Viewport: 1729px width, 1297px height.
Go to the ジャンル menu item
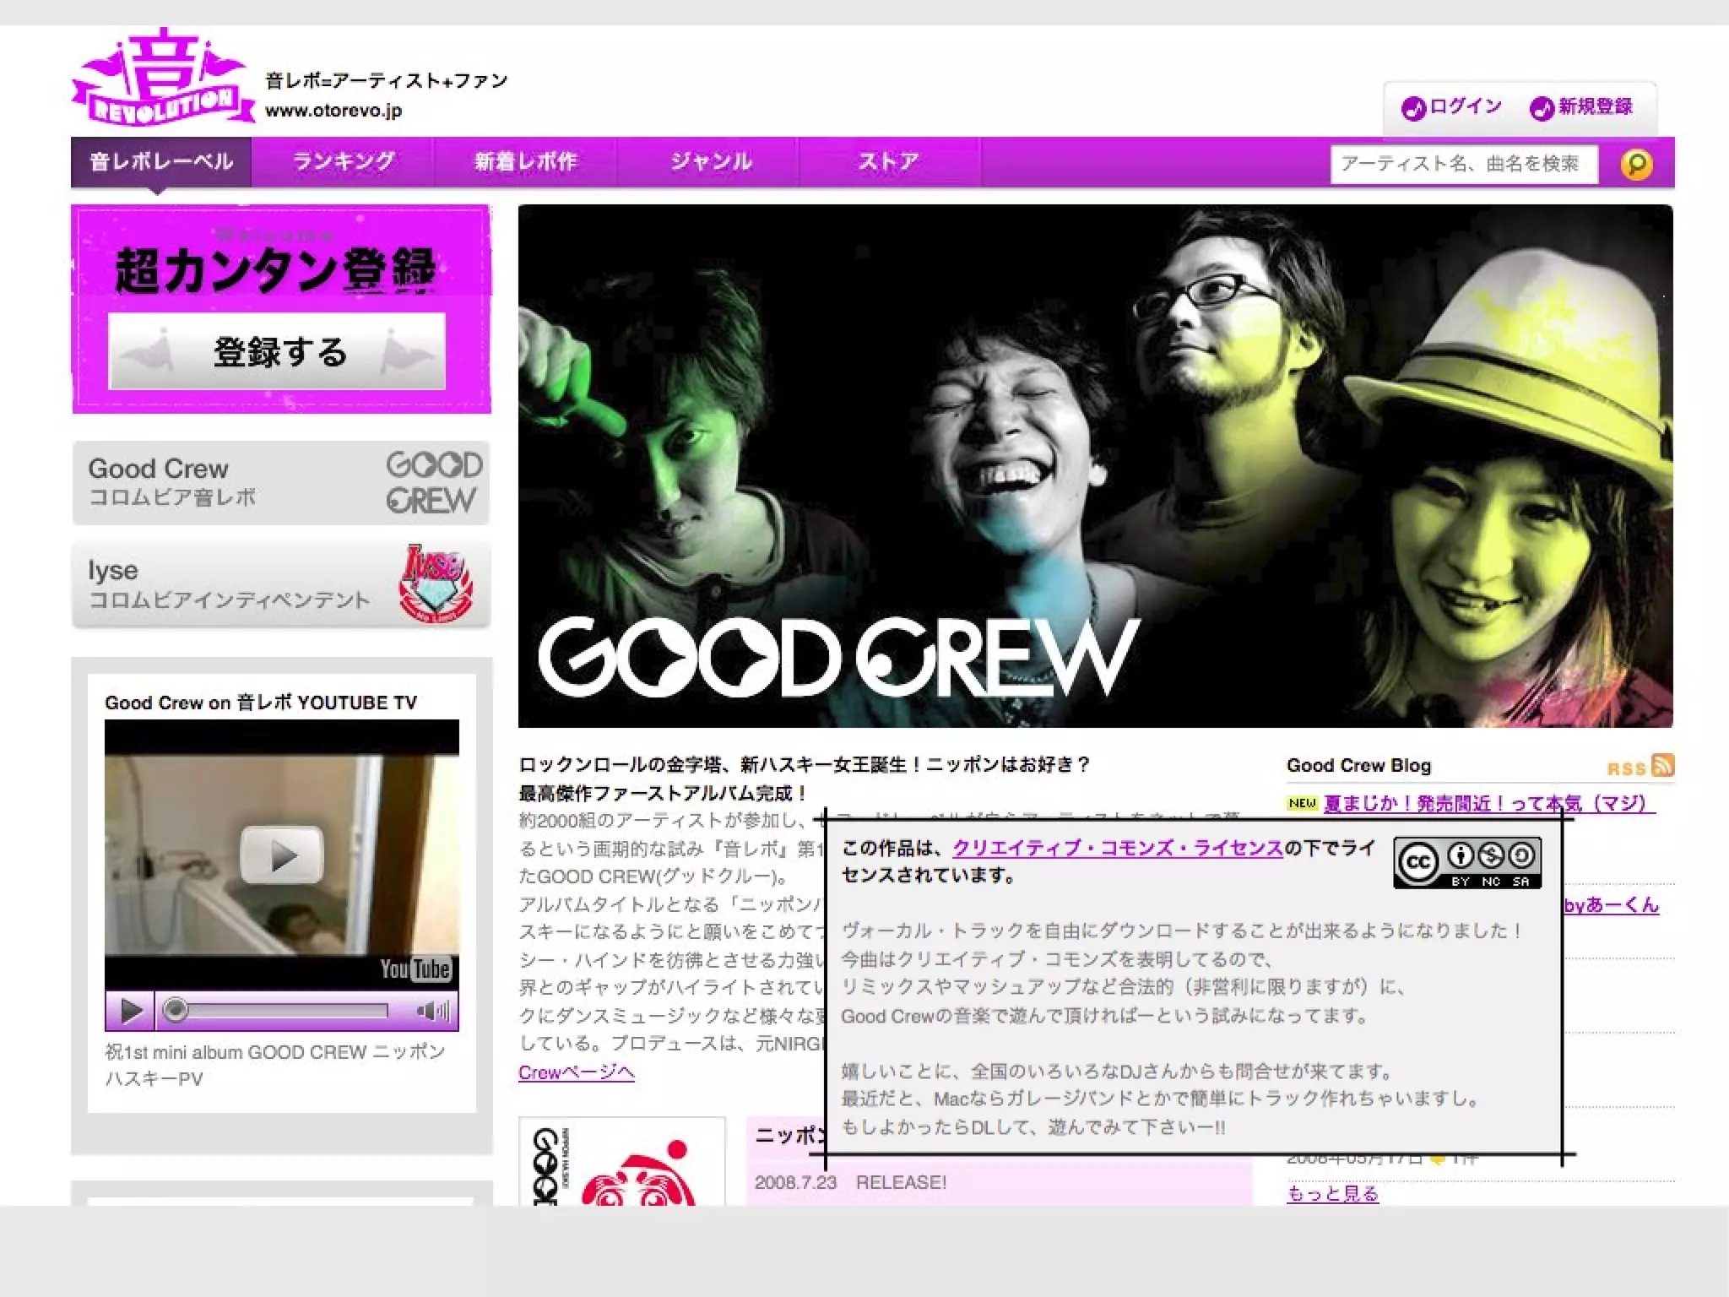click(710, 162)
